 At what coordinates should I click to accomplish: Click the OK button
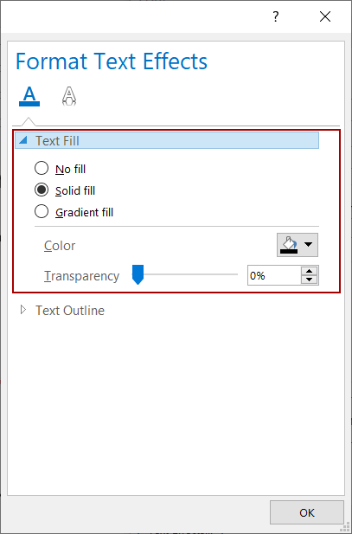(307, 512)
